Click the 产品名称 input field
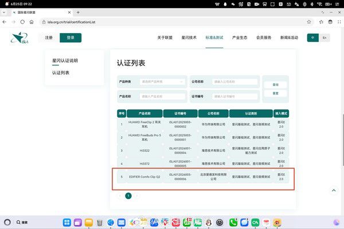 pyautogui.click(x=162, y=96)
